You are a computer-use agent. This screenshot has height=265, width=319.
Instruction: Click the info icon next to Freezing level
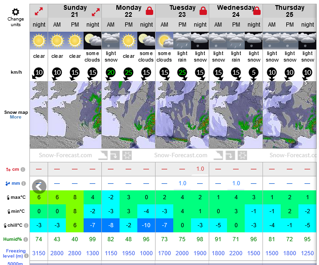point(26,256)
